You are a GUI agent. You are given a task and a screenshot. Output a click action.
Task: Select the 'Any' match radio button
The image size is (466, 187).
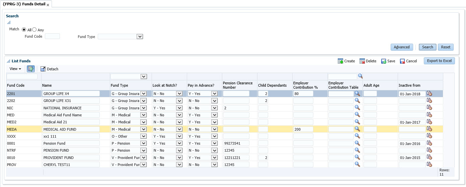[34, 30]
